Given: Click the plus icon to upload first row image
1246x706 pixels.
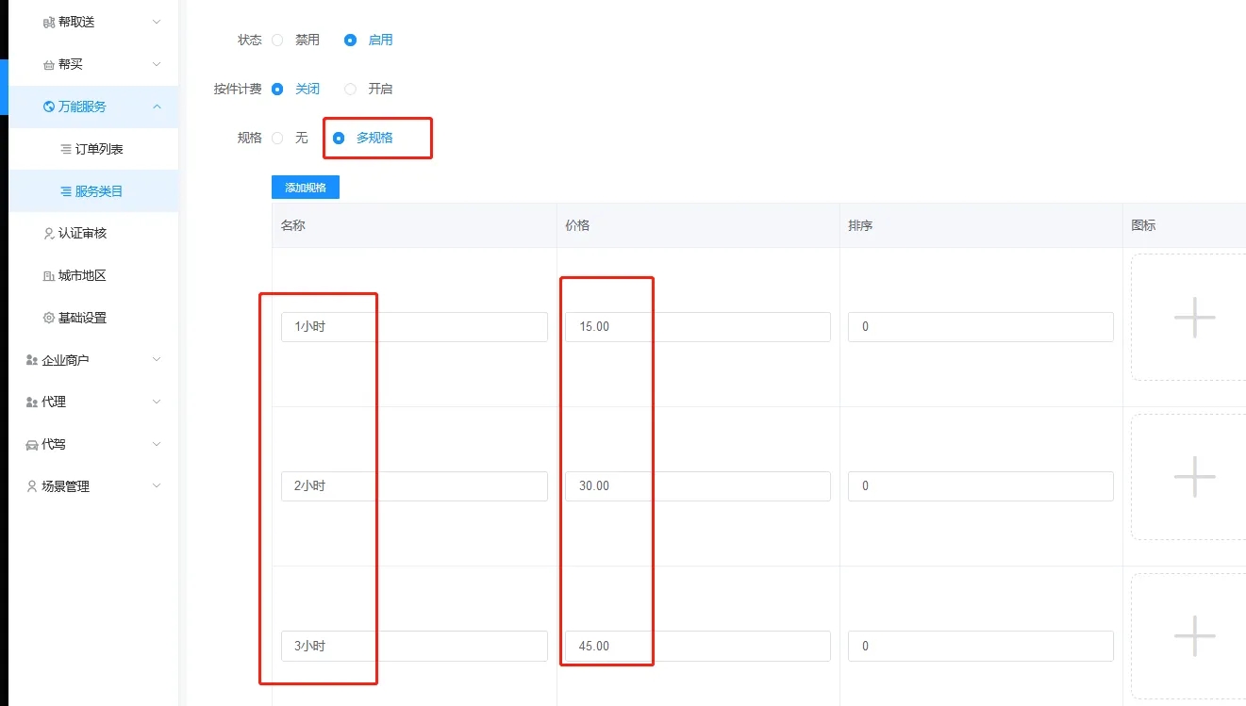Looking at the screenshot, I should [1194, 318].
